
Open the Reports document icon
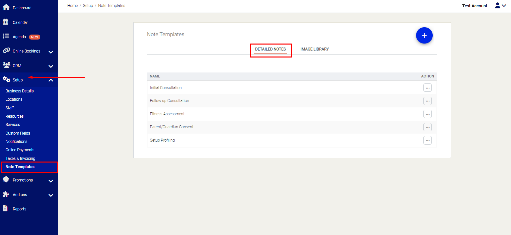[6, 208]
